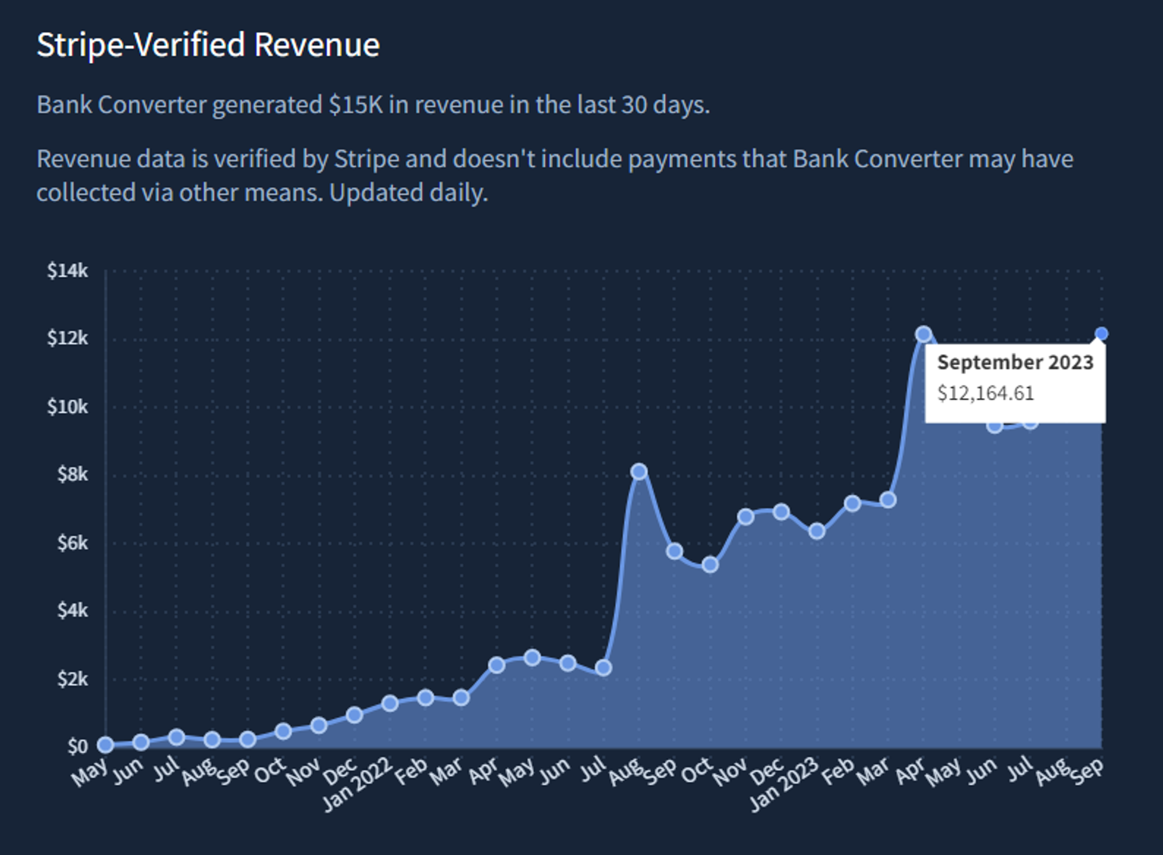Click the '$2k' y-axis label
This screenshot has width=1163, height=855.
[72, 679]
